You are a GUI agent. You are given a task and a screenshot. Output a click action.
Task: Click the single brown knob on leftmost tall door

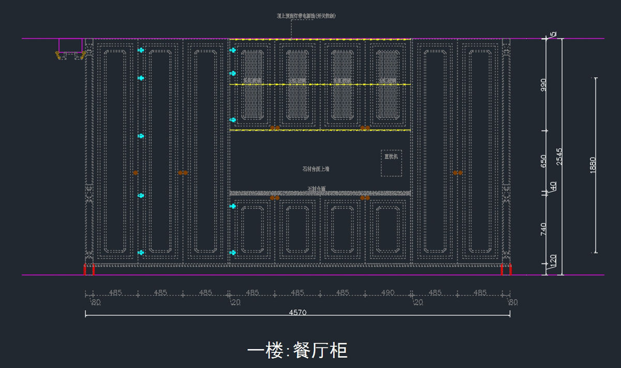(x=136, y=173)
